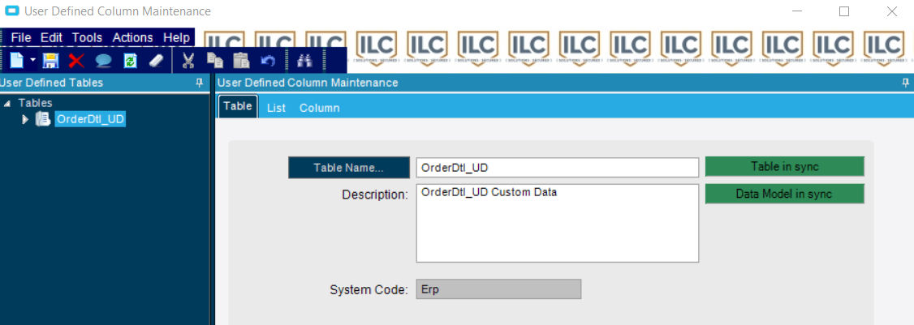Image resolution: width=914 pixels, height=325 pixels.
Task: Expand the OrderDtl_UD tree node
Action: tap(25, 119)
